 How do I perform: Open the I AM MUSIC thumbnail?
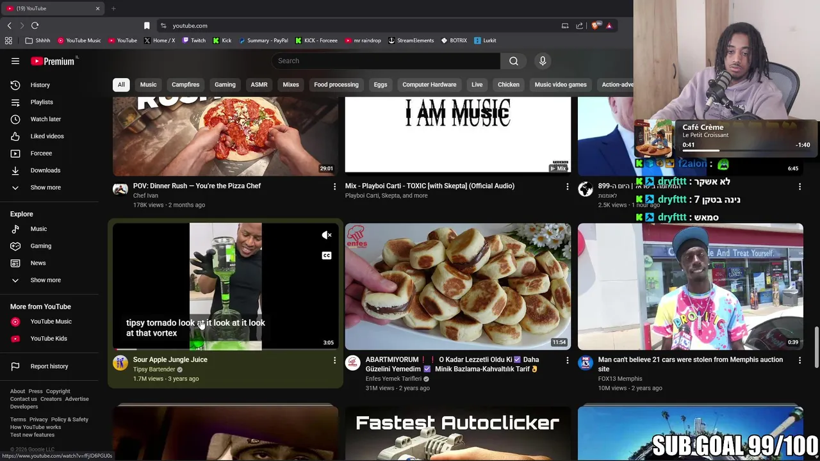pos(458,136)
